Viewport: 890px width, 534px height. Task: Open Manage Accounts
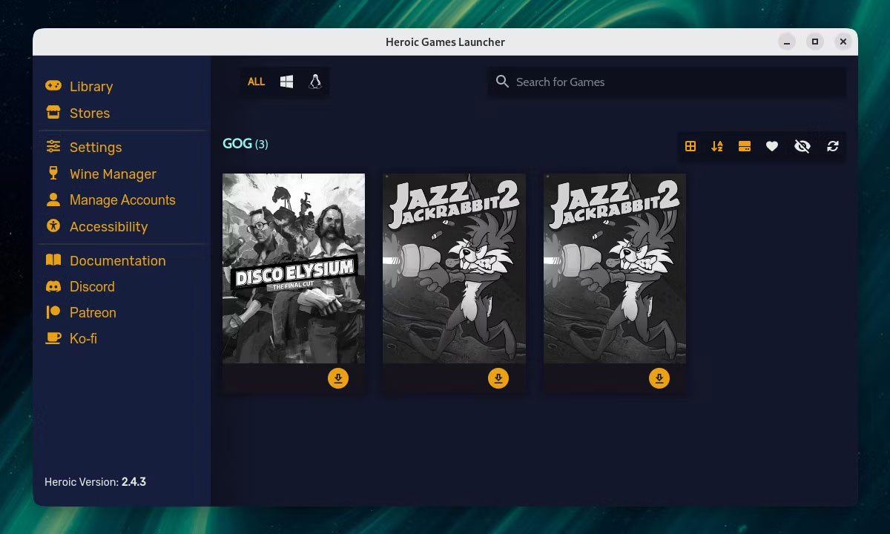click(122, 200)
